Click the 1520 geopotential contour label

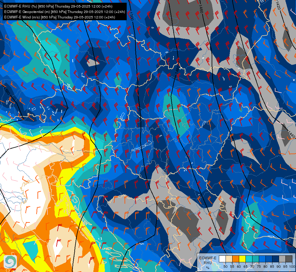pyautogui.click(x=97, y=81)
